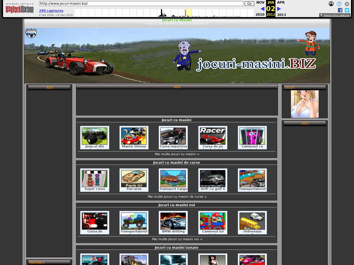Go to previous capture arrow
This screenshot has width=354, height=265.
tap(262, 9)
